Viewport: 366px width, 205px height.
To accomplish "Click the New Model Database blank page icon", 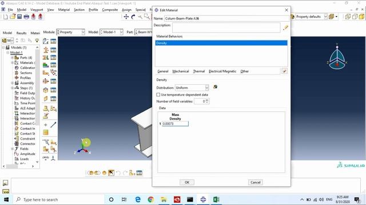I will [6, 17].
